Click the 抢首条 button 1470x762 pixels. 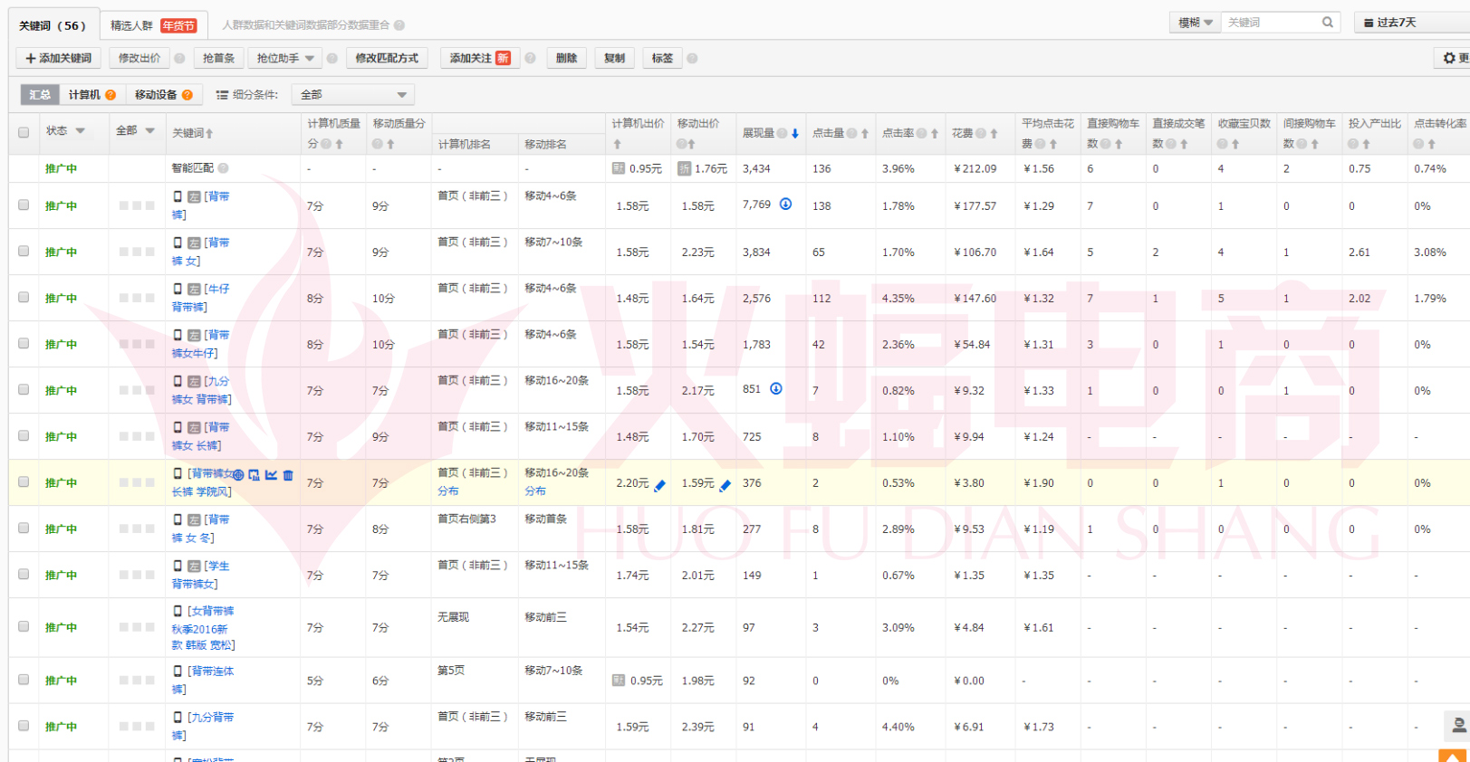click(219, 58)
